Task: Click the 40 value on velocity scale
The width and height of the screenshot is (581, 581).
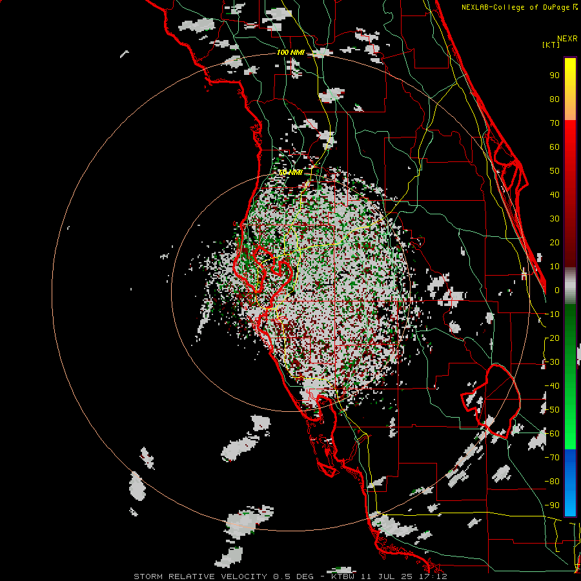Action: 555,195
